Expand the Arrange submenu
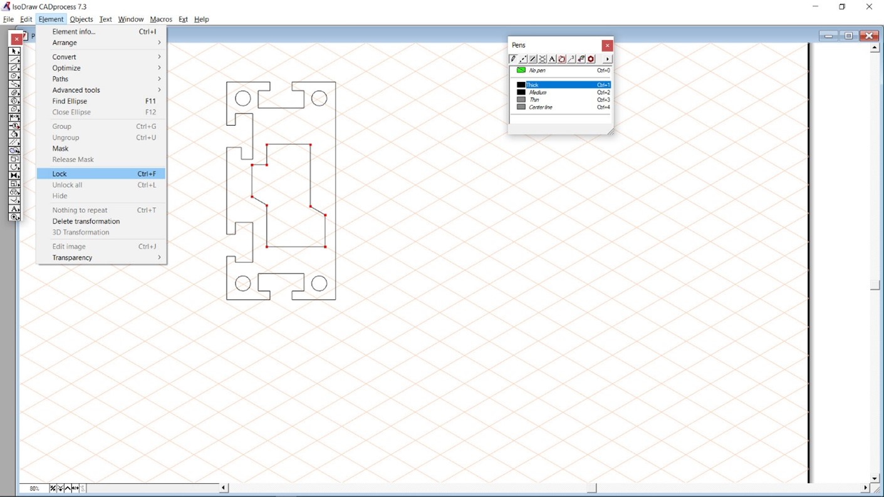The width and height of the screenshot is (884, 497). pyautogui.click(x=101, y=43)
